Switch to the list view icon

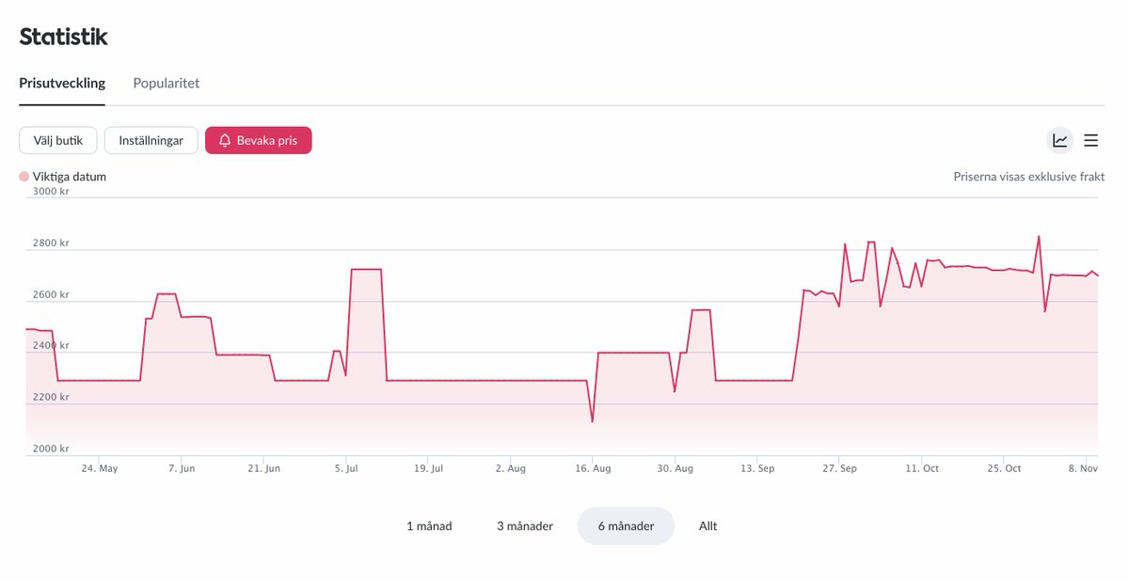pyautogui.click(x=1091, y=141)
